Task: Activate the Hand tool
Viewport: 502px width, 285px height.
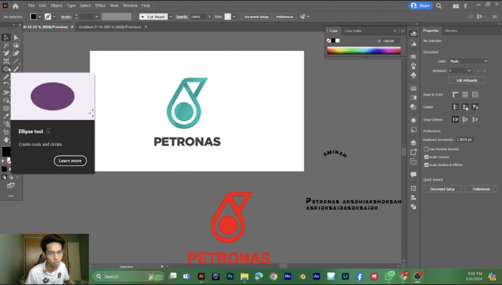Action: [x=6, y=140]
